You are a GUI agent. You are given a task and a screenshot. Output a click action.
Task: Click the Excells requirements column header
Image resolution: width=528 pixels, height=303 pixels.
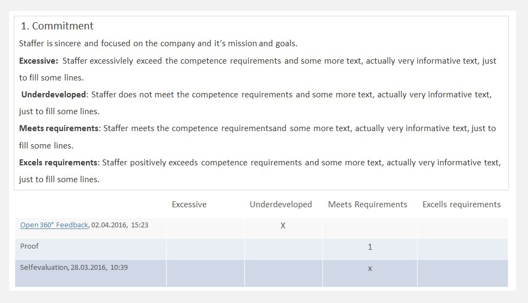461,205
